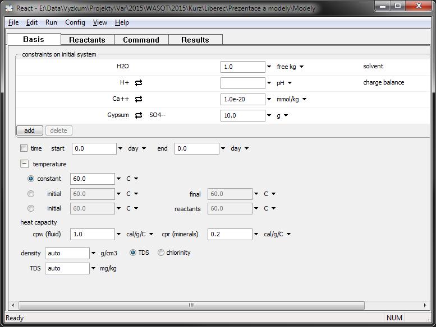436x327 pixels.
Task: Click the Gypsum mass field
Action: click(243, 115)
